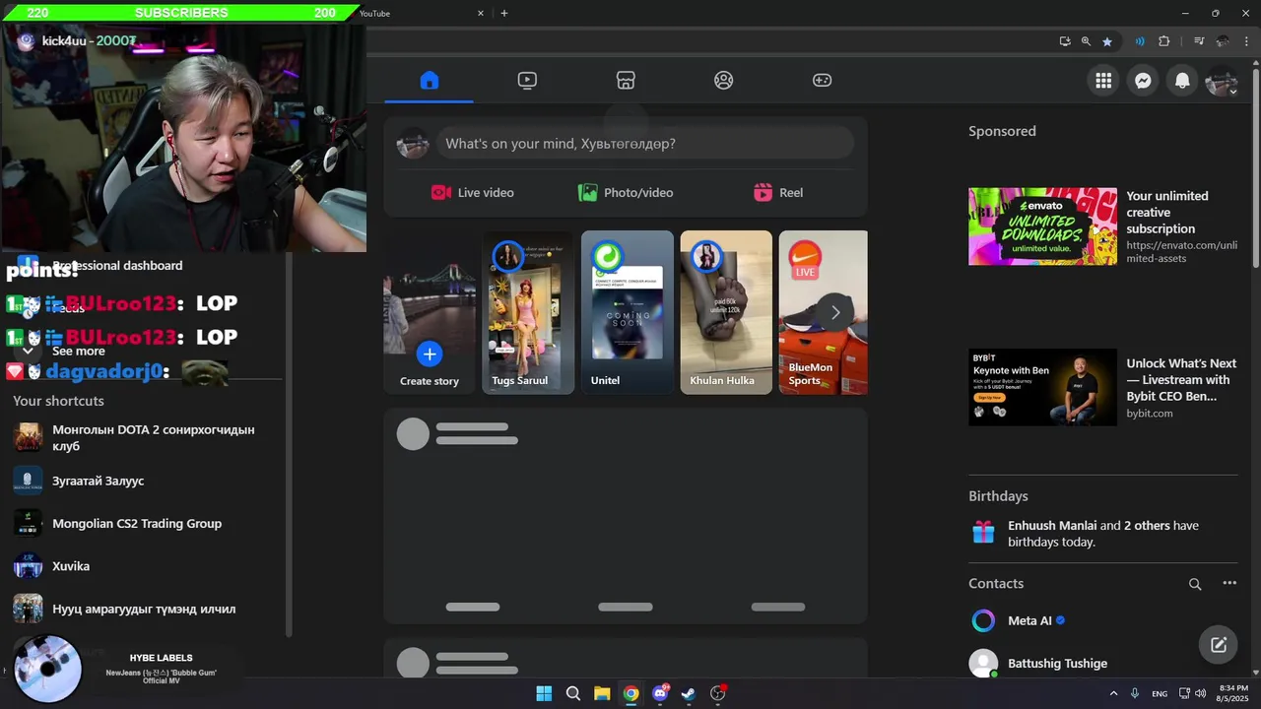This screenshot has width=1261, height=709.
Task: Search contacts with magnifier icon
Action: coord(1195,584)
